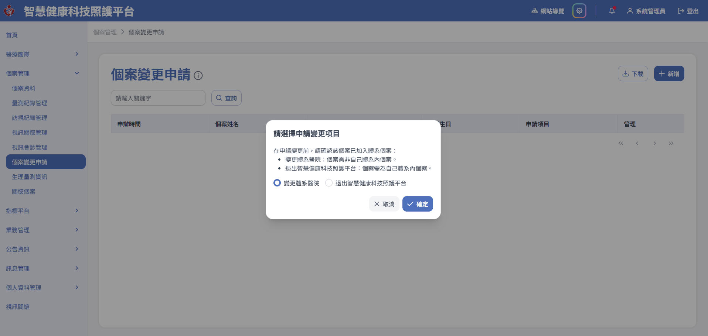Open 量測紀錄管理 in sidebar
The height and width of the screenshot is (336, 708).
[30, 103]
